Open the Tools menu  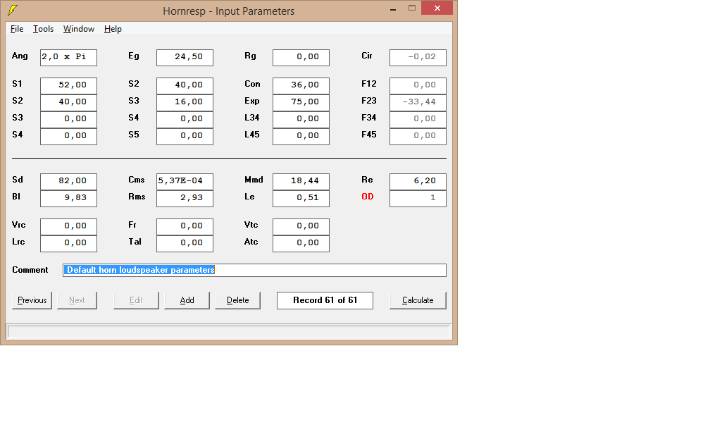tap(43, 29)
